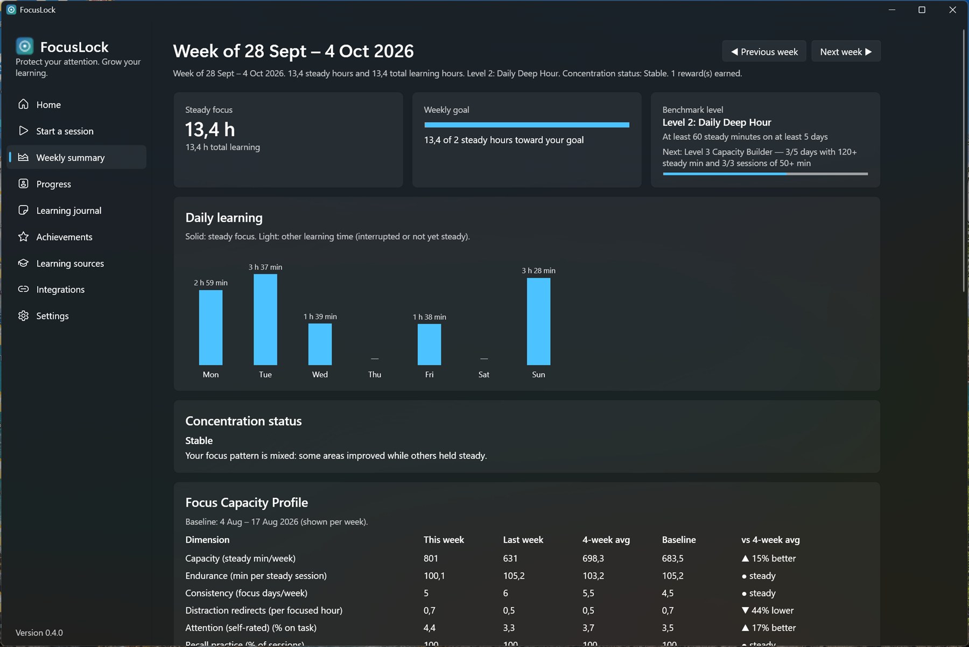Viewport: 969px width, 647px height.
Task: Click the '13,4 h' steady focus value
Action: (210, 130)
